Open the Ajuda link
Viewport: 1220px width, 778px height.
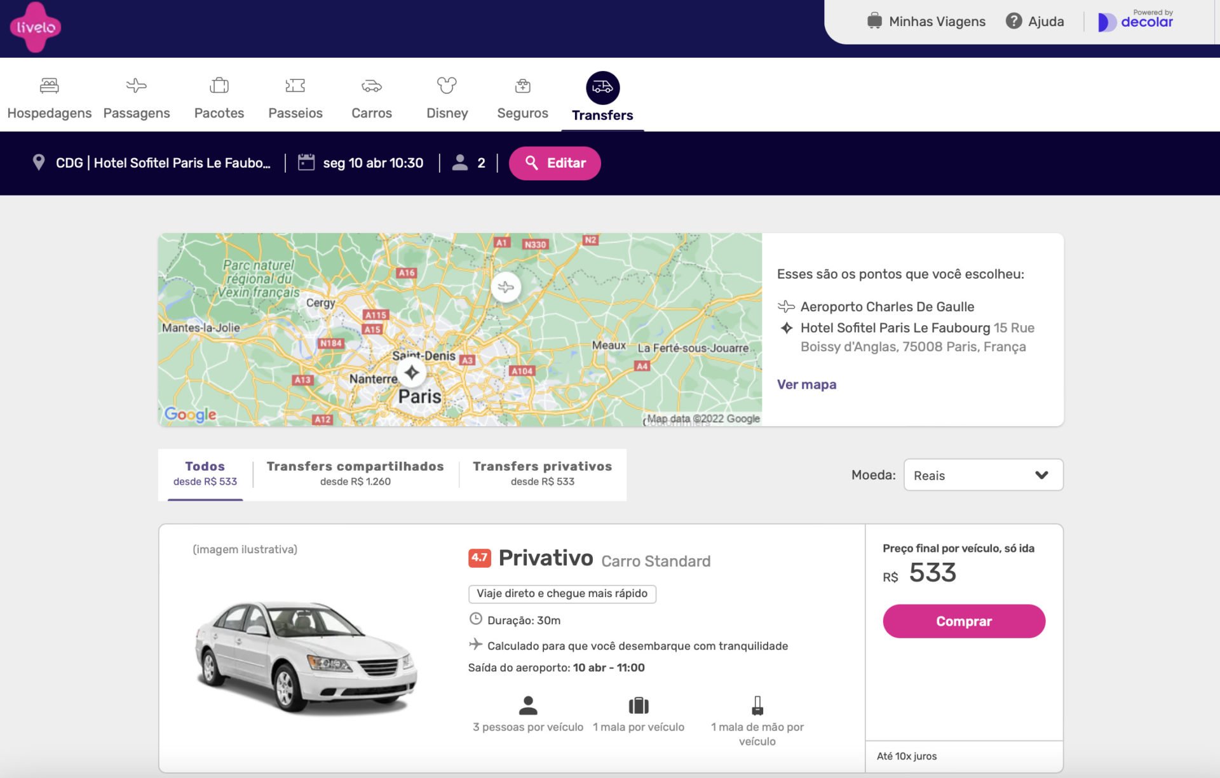click(1046, 22)
